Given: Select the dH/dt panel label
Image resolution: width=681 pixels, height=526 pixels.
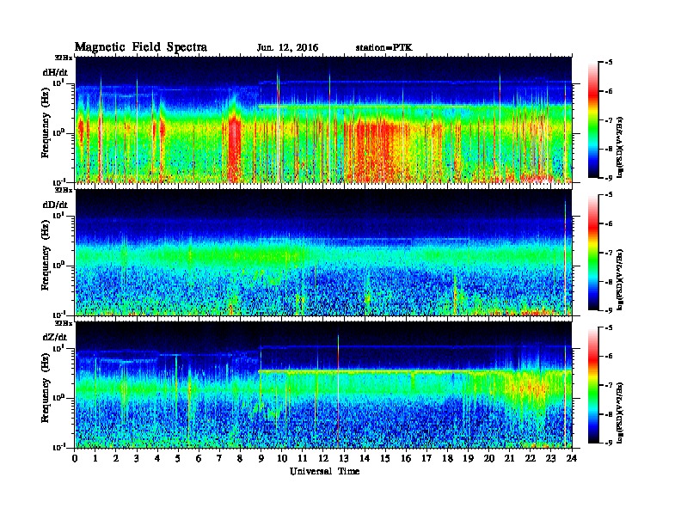Looking at the screenshot, I should [x=55, y=72].
